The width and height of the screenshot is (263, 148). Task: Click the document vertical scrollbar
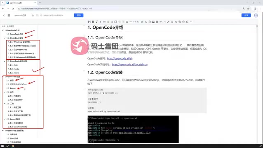[257, 26]
